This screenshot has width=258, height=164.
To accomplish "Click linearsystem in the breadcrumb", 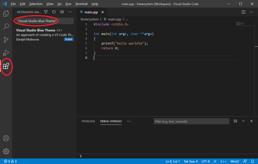I will pyautogui.click(x=89, y=19).
